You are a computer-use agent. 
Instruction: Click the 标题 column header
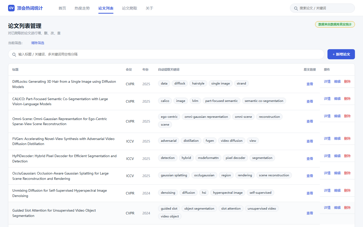15,70
